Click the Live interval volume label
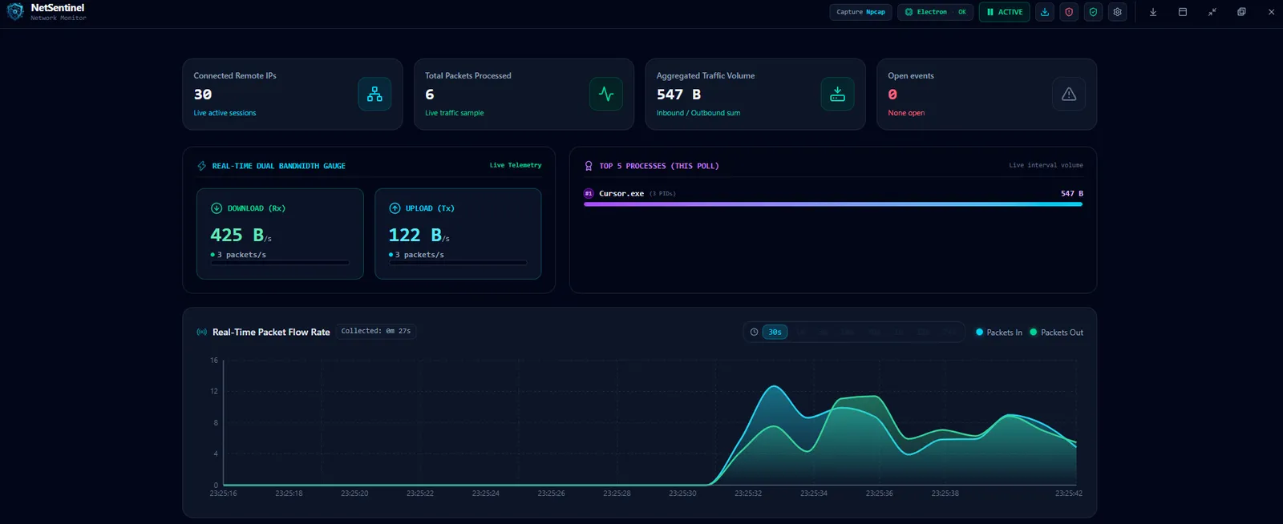1283x524 pixels. point(1046,165)
